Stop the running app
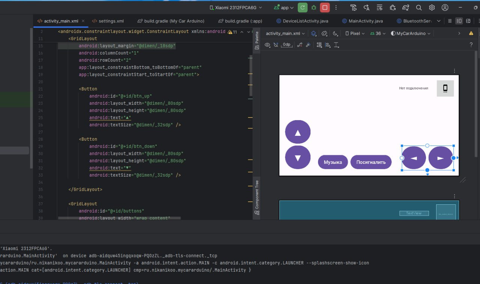 point(325,7)
